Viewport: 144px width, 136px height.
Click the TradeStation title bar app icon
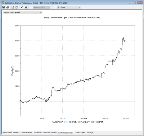(3, 3)
